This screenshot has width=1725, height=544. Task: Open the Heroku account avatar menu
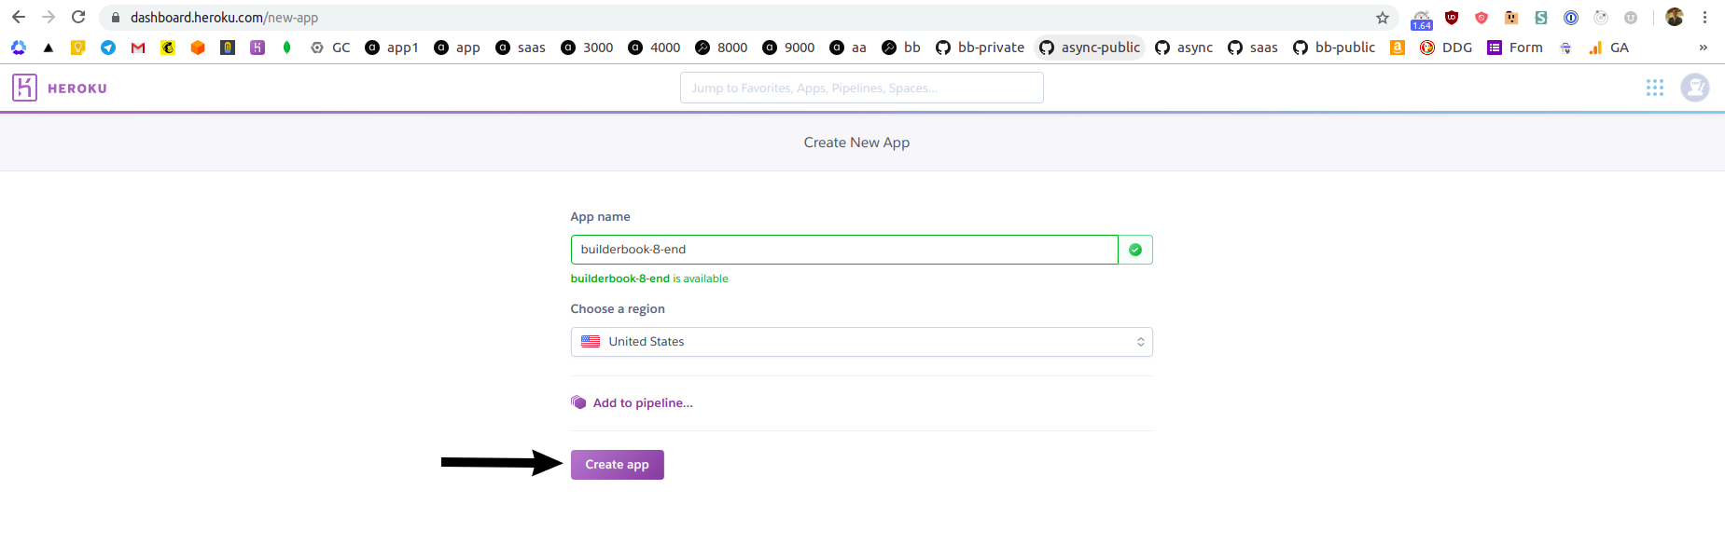[1695, 88]
